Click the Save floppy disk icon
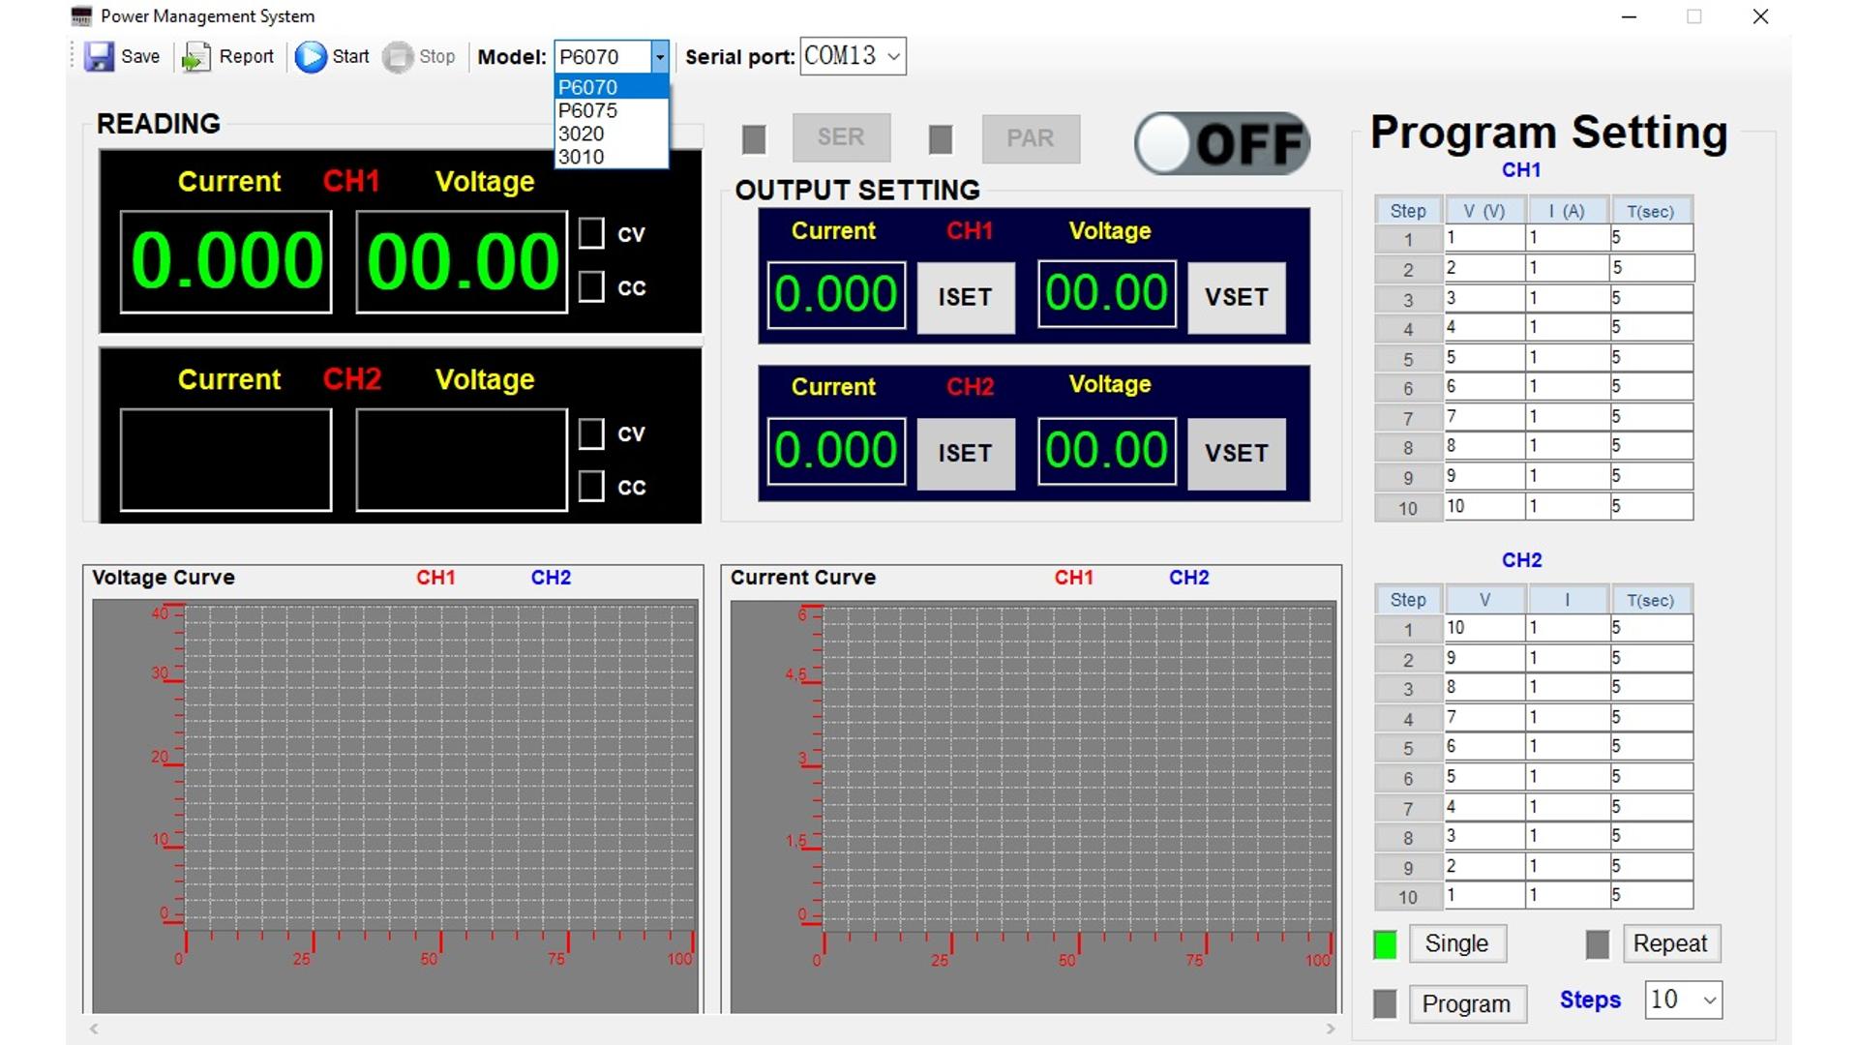1858x1045 pixels. [x=99, y=57]
